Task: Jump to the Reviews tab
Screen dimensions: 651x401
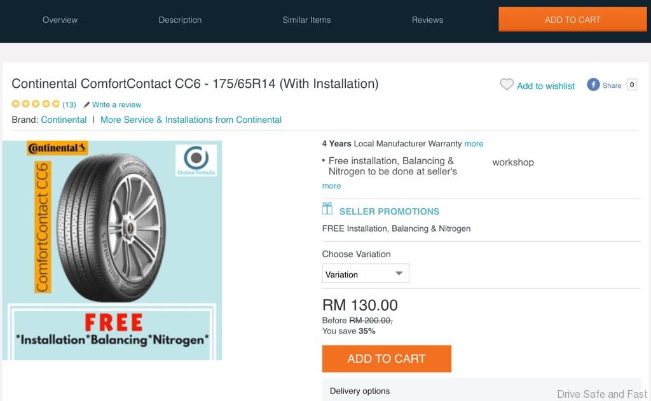Action: [427, 20]
